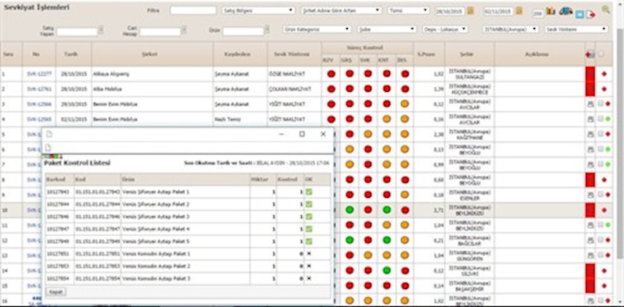Viewport: 624px width, 307px height.
Task: Open shipment link SVK-12277
Action: [x=39, y=74]
